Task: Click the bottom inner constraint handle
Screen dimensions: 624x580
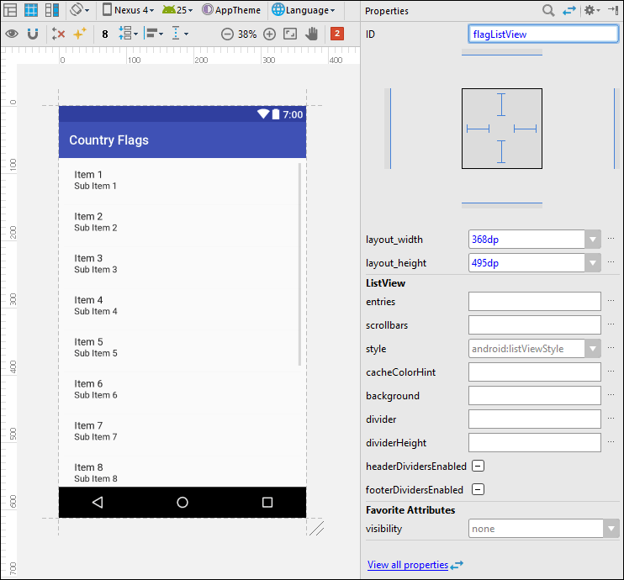Action: point(501,151)
